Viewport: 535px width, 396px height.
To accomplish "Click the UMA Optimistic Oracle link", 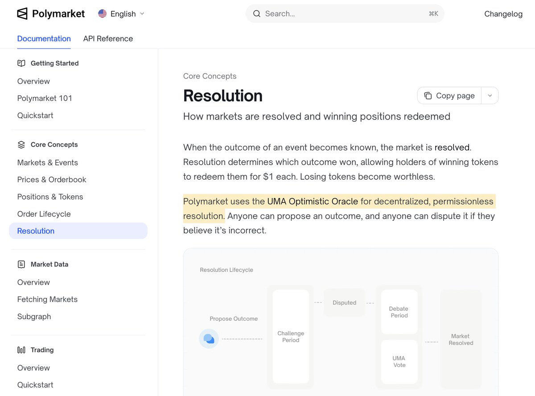I will point(313,202).
